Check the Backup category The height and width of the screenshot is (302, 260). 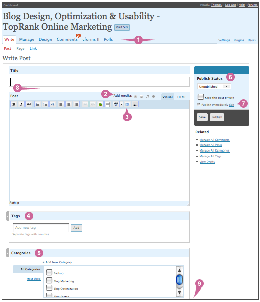click(x=49, y=272)
